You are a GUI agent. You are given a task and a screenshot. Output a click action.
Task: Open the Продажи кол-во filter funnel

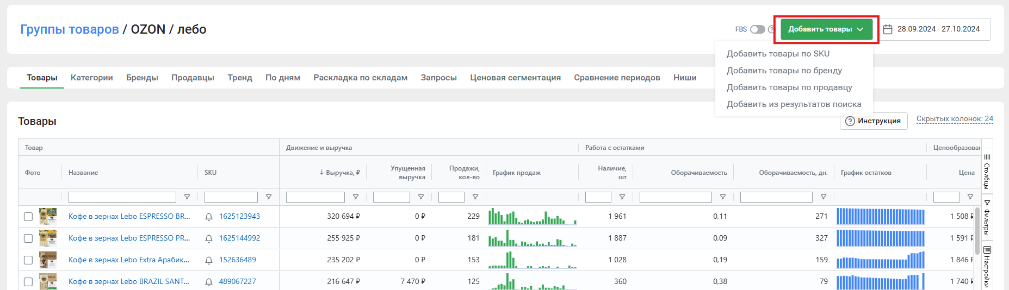click(475, 197)
